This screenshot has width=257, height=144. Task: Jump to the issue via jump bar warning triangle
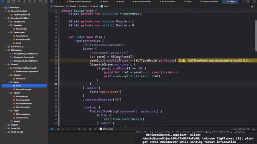click(252, 6)
